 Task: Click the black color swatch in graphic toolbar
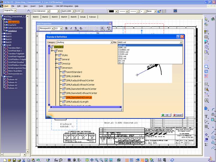click(x=111, y=11)
